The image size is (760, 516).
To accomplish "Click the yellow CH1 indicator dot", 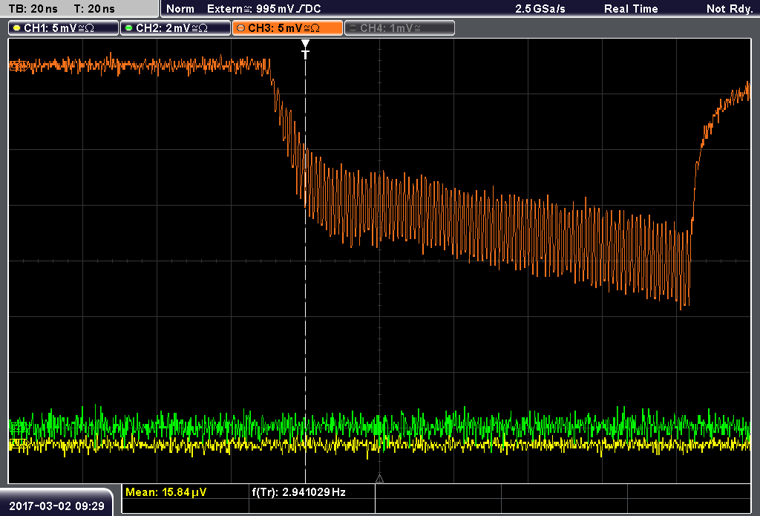I will click(x=17, y=28).
